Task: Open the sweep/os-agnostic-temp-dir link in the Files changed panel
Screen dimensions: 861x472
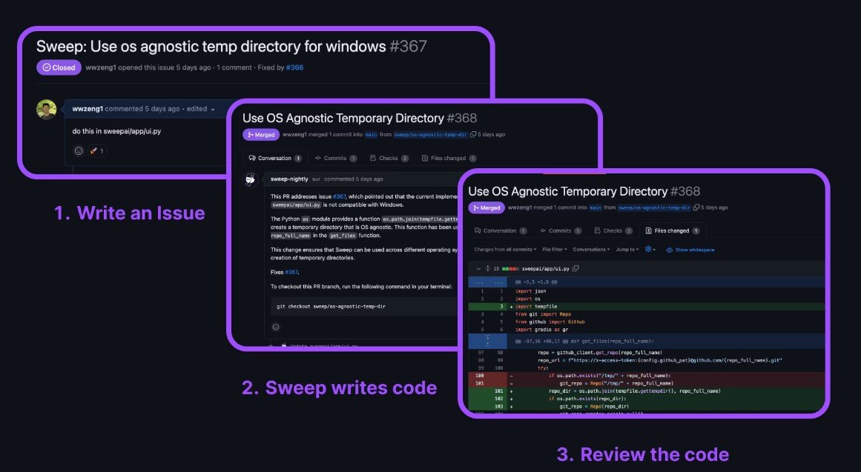Action: point(654,207)
